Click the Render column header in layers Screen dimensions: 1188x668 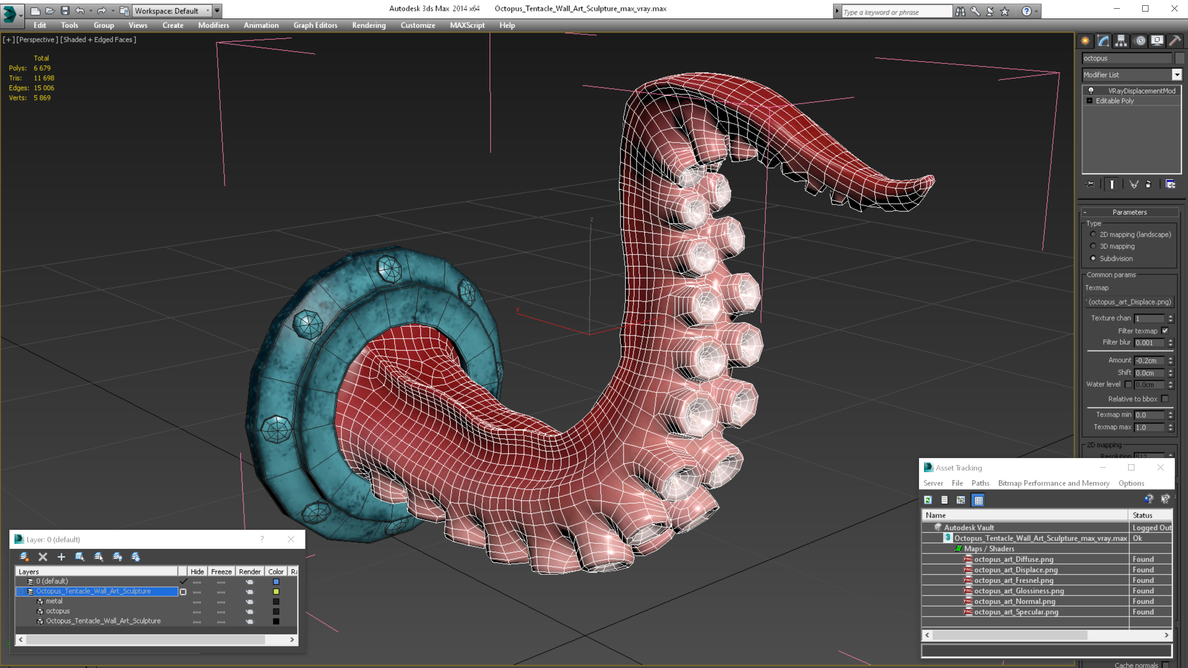coord(250,572)
